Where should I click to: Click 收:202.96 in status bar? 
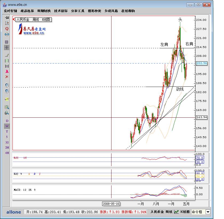pyautogui.click(x=90, y=212)
